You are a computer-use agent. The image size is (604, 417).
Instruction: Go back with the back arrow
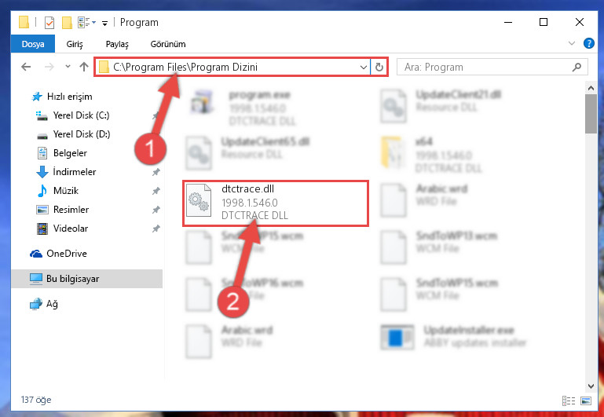(26, 67)
